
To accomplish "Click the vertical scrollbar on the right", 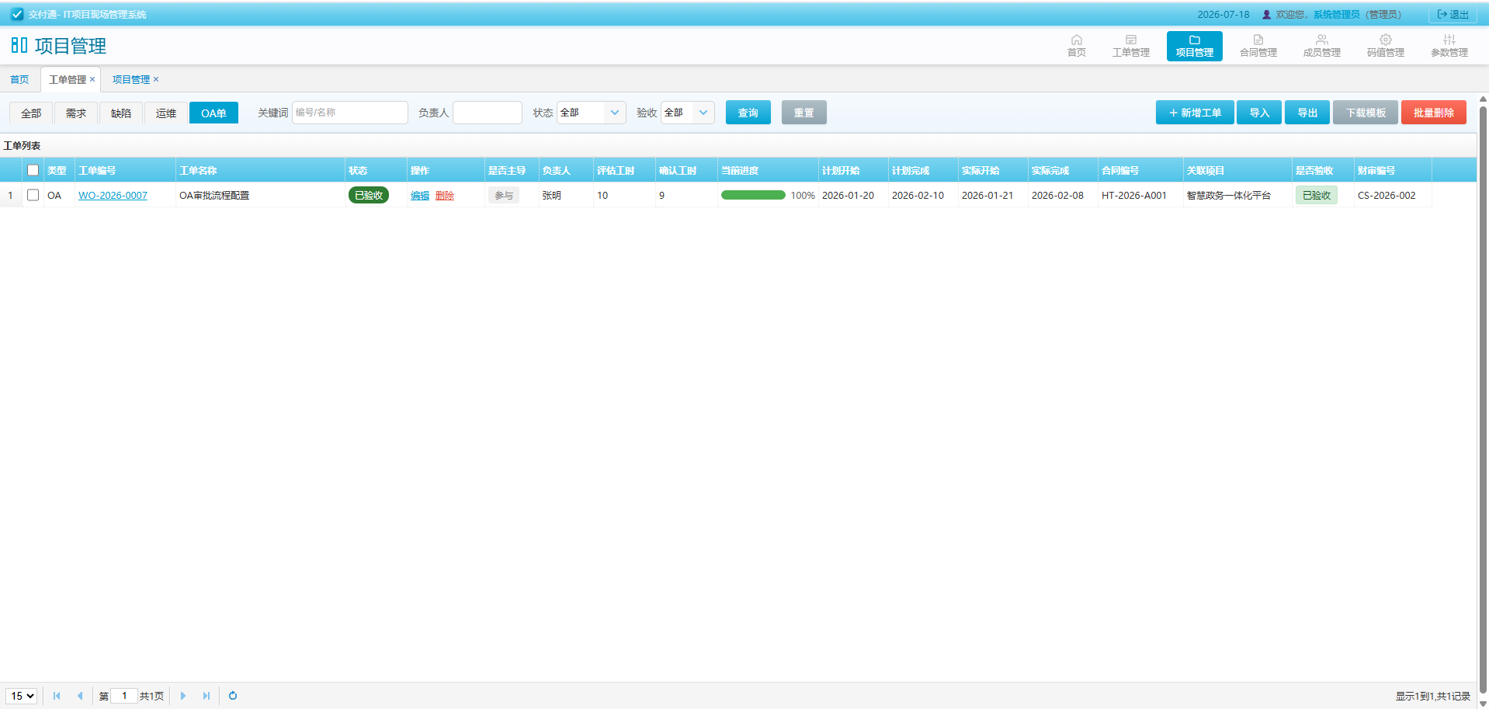I will [x=1483, y=400].
